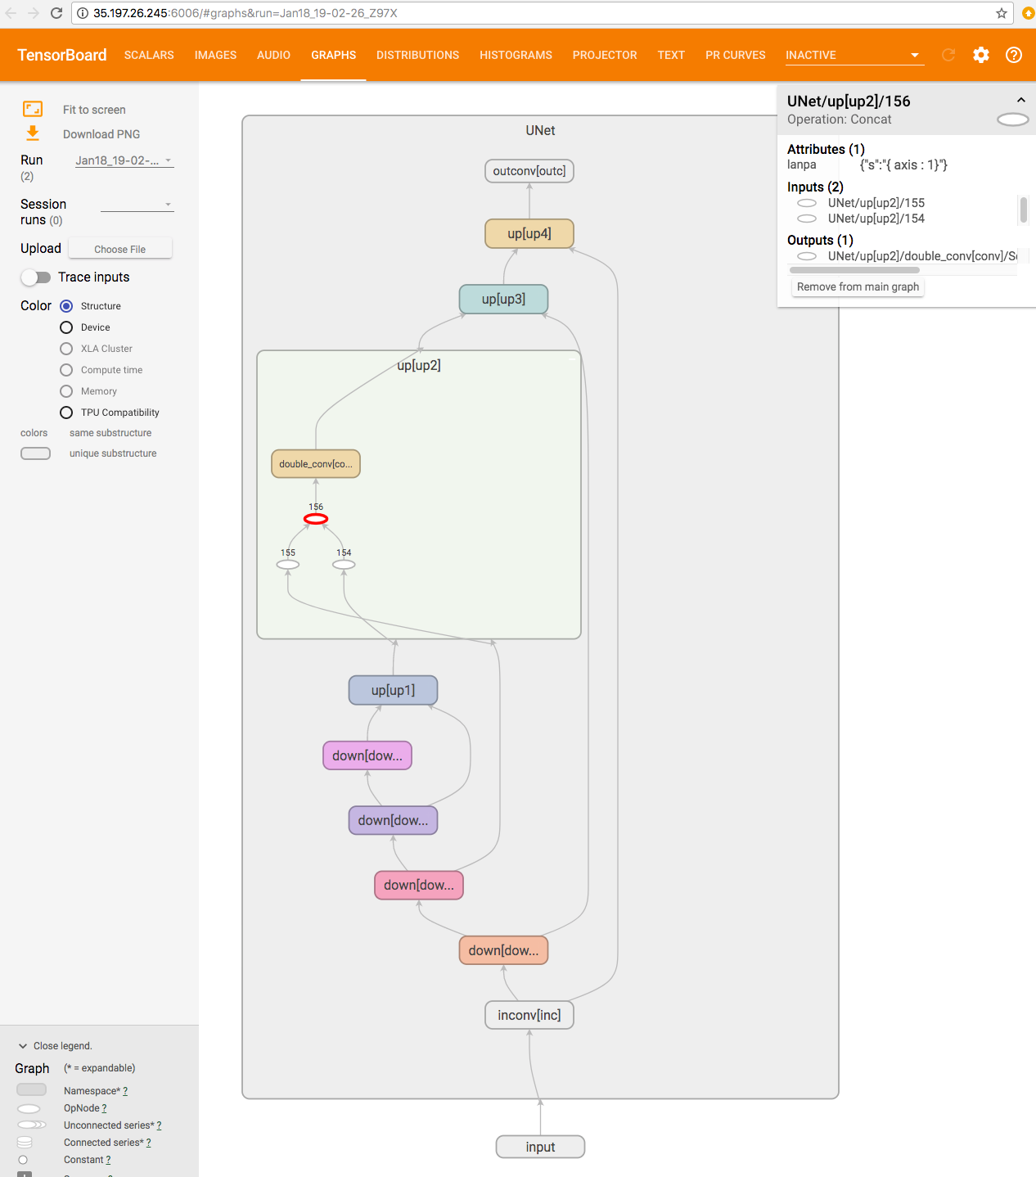Switch to the SCALARS tab

click(149, 55)
